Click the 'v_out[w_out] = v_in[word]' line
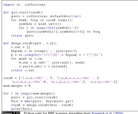 pyautogui.click(x=43, y=66)
